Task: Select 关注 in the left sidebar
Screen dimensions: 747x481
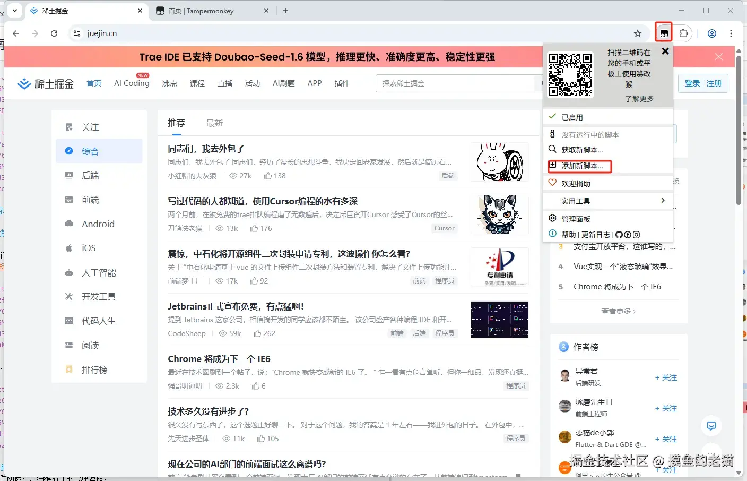Action: click(99, 127)
